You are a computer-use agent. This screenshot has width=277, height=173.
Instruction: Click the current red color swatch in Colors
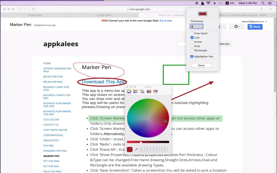pos(129,149)
